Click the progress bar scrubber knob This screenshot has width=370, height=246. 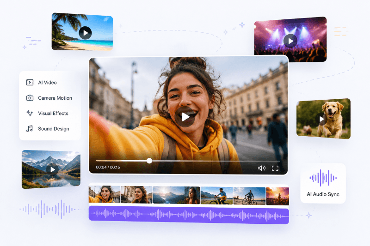[x=149, y=161]
